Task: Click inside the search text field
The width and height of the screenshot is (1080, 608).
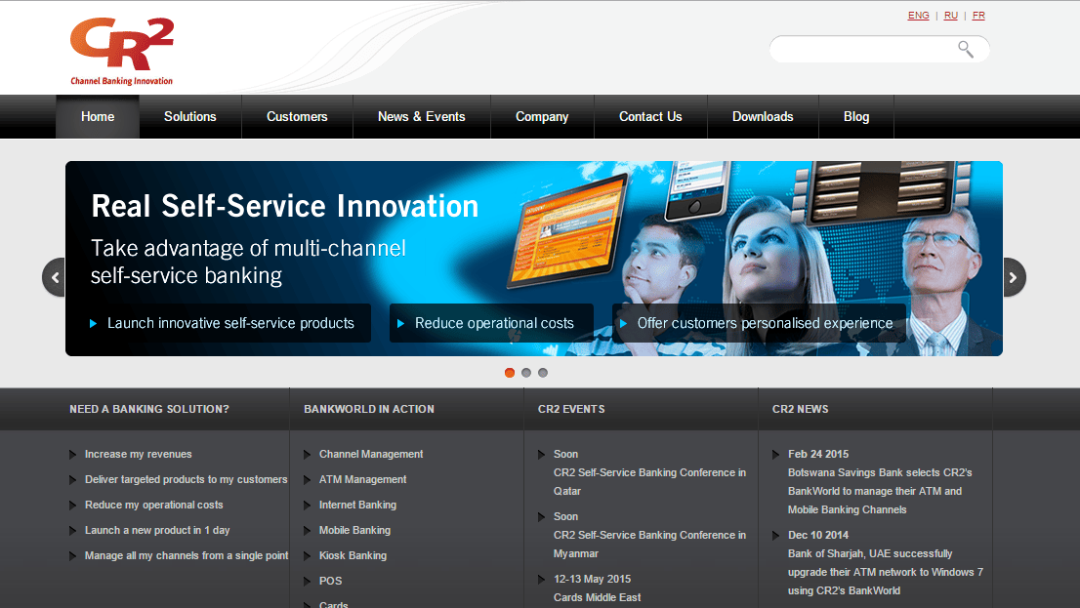Action: pyautogui.click(x=859, y=49)
